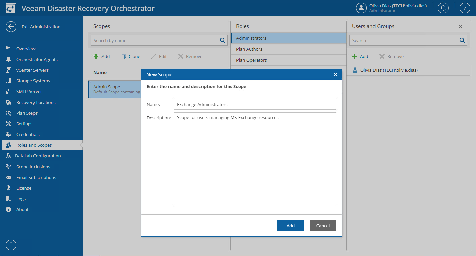Remove the selected scope
This screenshot has height=256, width=476.
[x=190, y=56]
